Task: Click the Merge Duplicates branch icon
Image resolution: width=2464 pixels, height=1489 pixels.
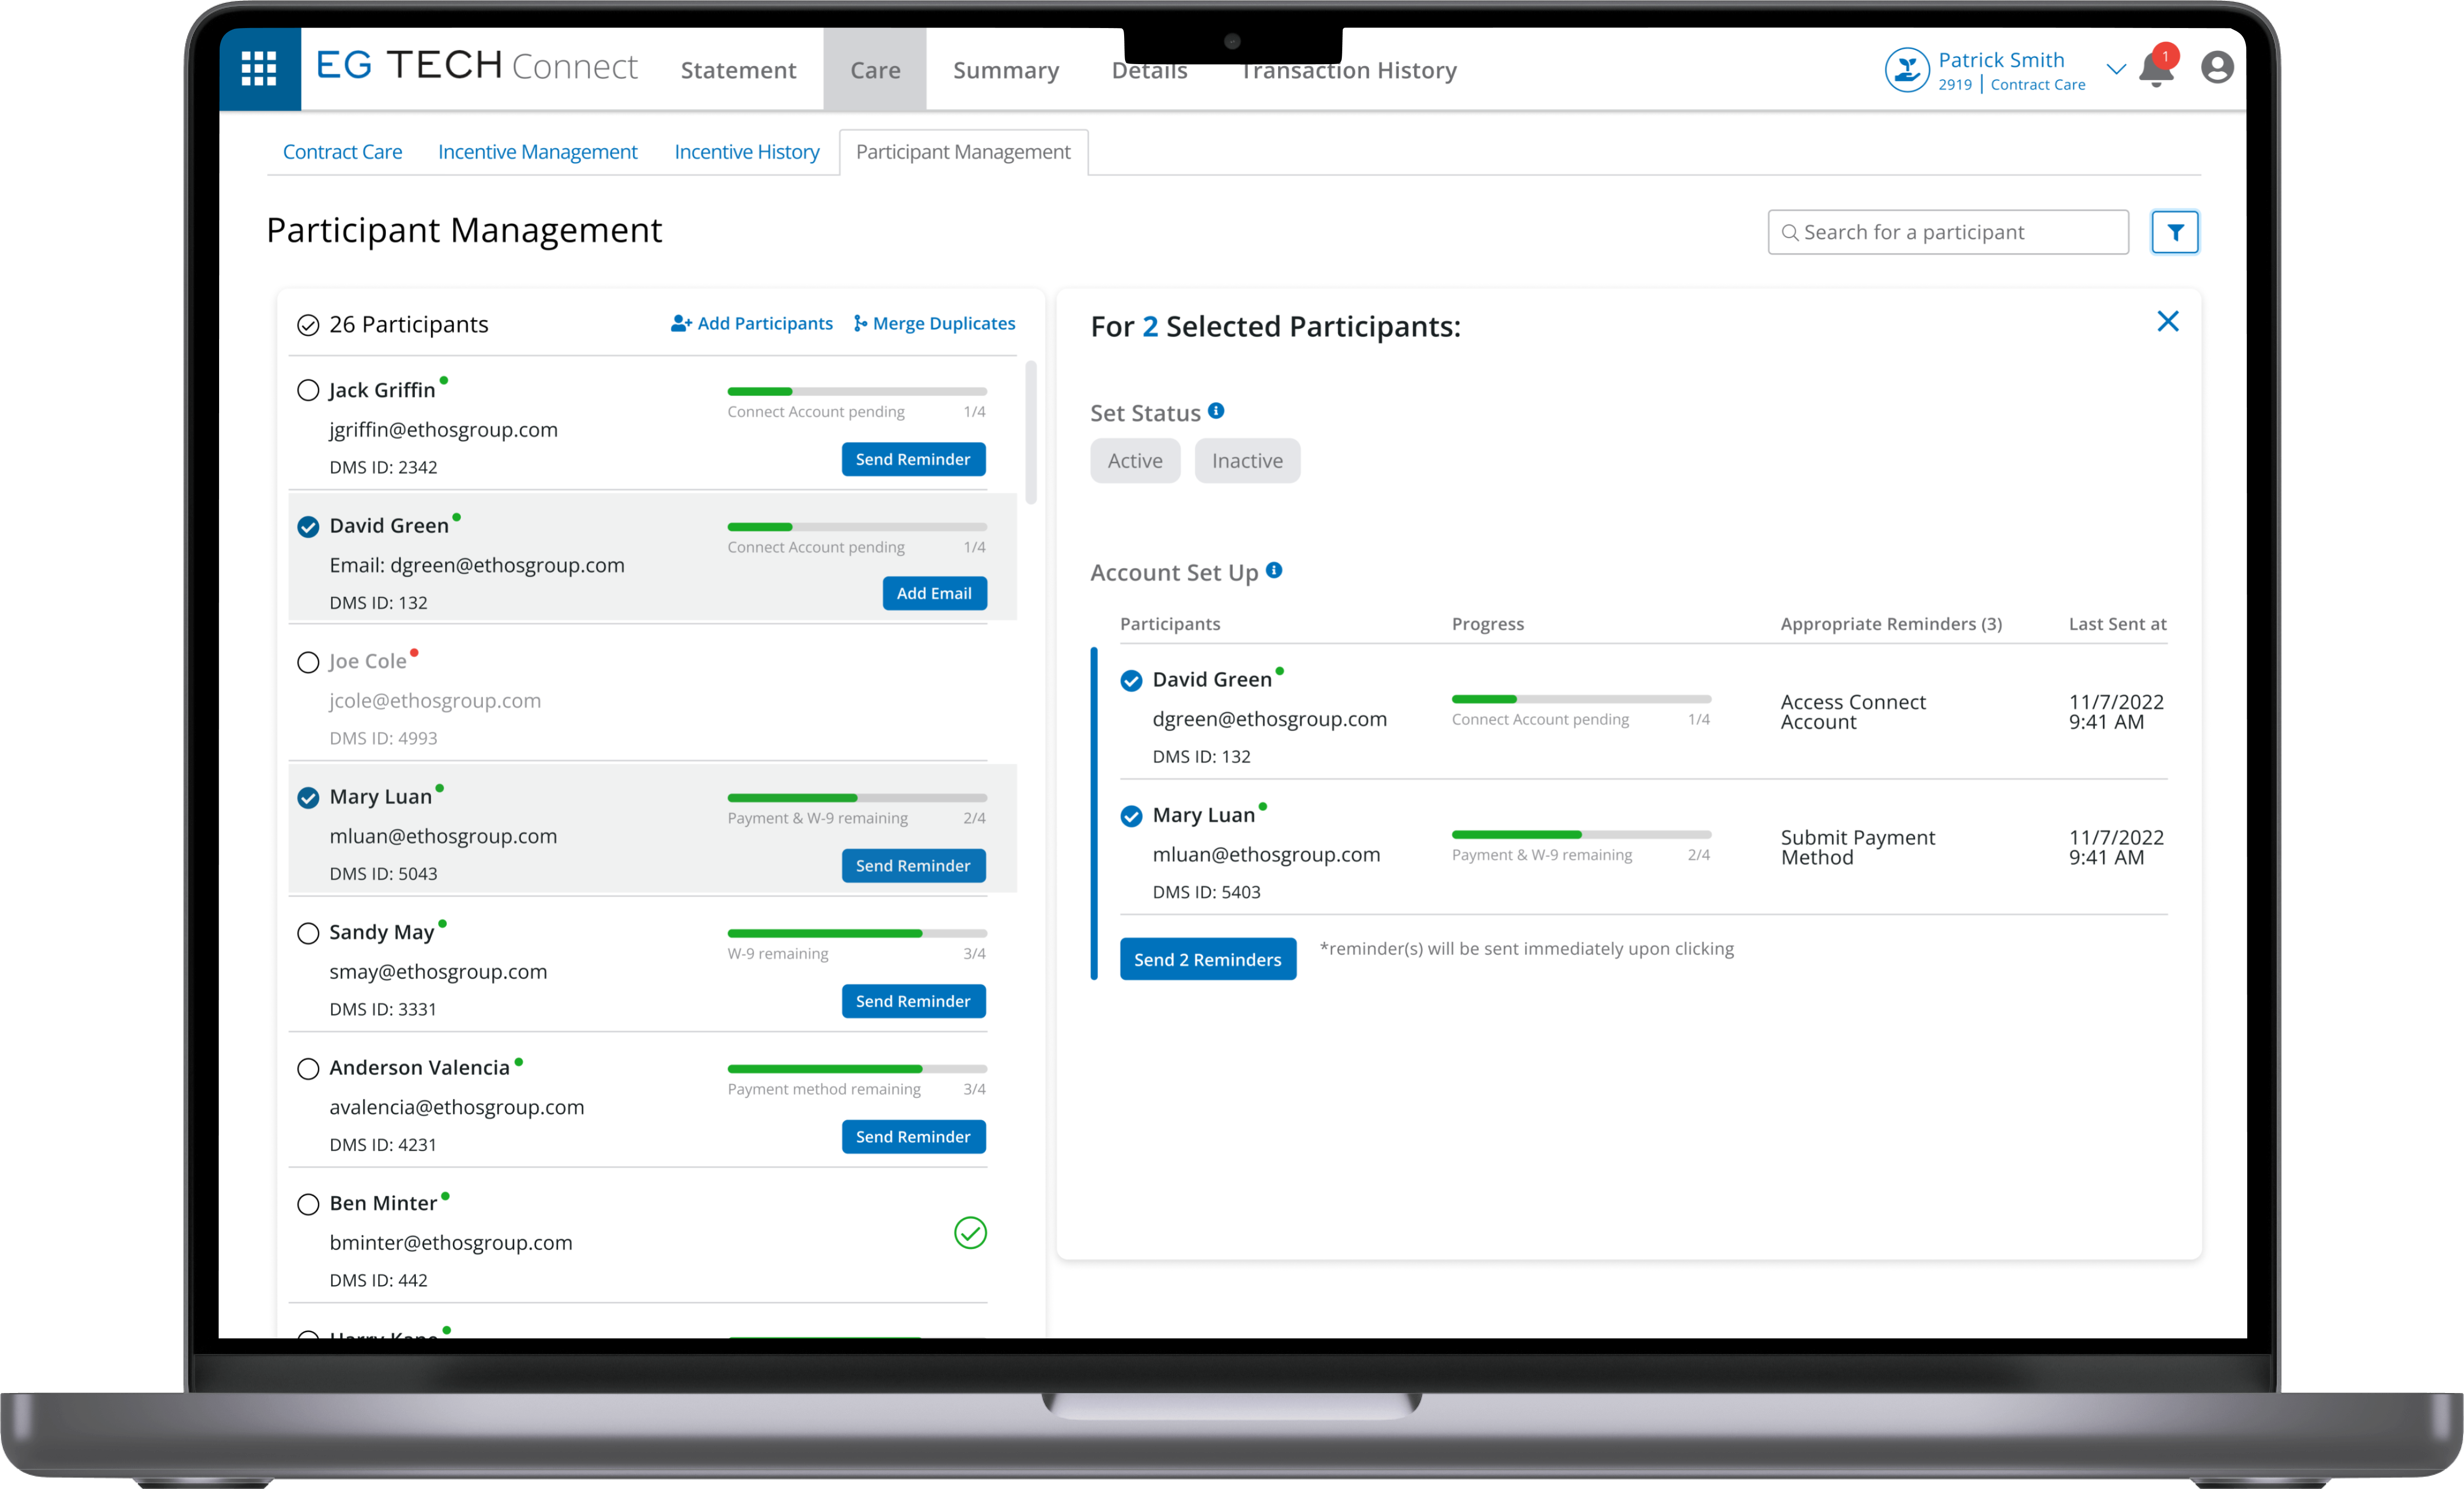Action: 860,323
